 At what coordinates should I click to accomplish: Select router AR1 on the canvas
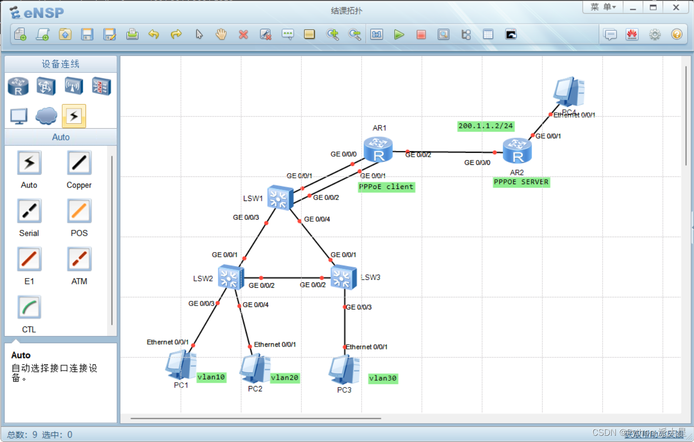tap(378, 149)
